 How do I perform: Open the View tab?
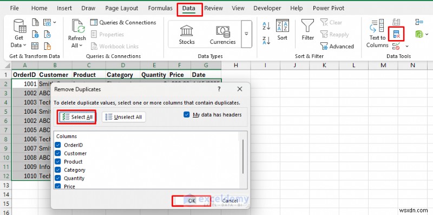[x=238, y=8]
